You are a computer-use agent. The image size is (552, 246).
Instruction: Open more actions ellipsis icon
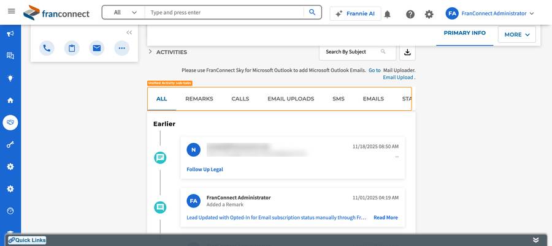click(122, 48)
